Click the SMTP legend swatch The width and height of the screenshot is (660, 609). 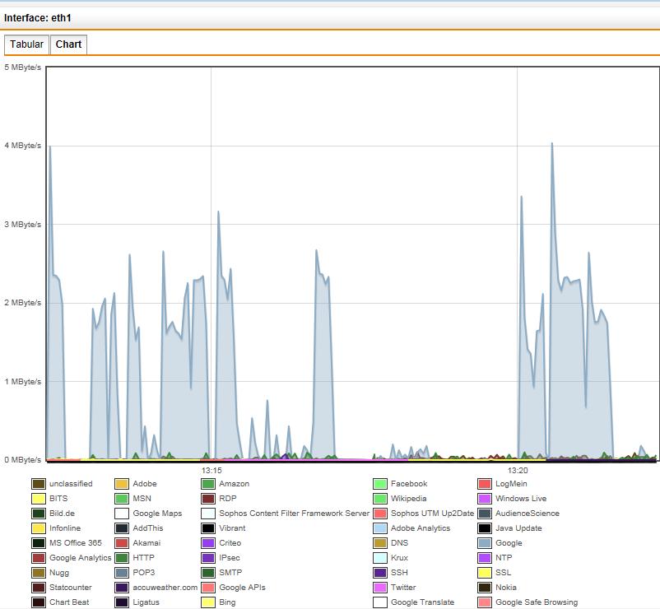[x=208, y=573]
